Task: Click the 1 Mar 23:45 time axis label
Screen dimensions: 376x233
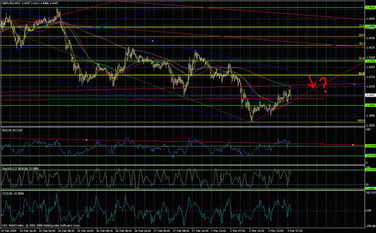Action: 219,231
